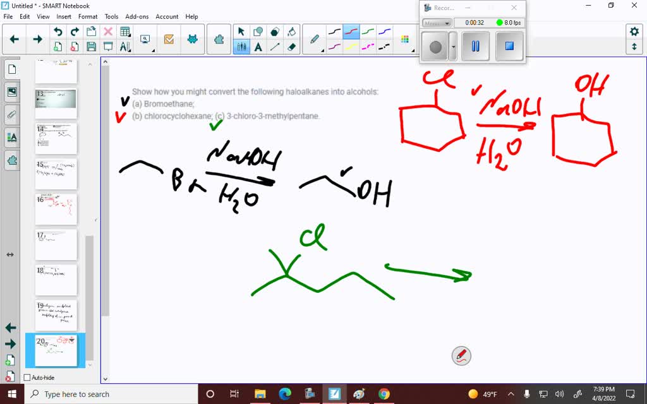The height and width of the screenshot is (404, 647).
Task: Select the Eraser tool
Action: 293,45
